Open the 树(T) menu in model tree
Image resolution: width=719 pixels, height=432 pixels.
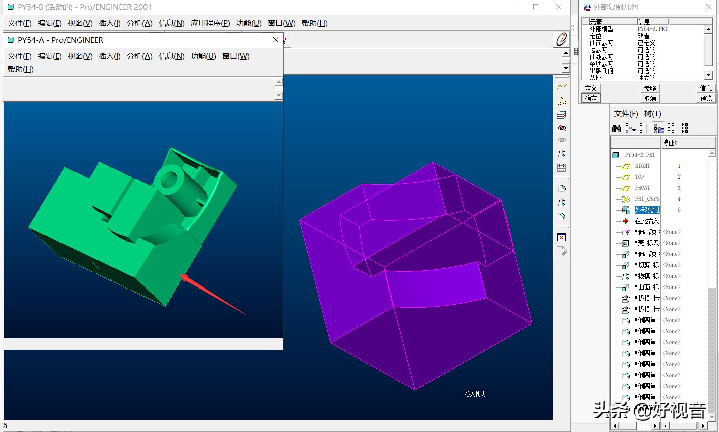[x=652, y=114]
